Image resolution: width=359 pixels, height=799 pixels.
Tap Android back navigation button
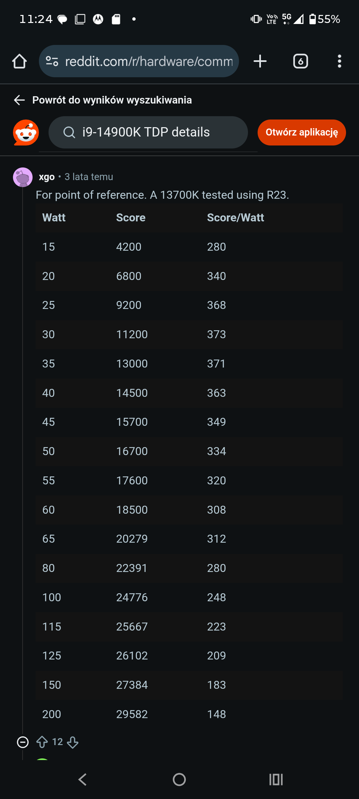pyautogui.click(x=82, y=779)
